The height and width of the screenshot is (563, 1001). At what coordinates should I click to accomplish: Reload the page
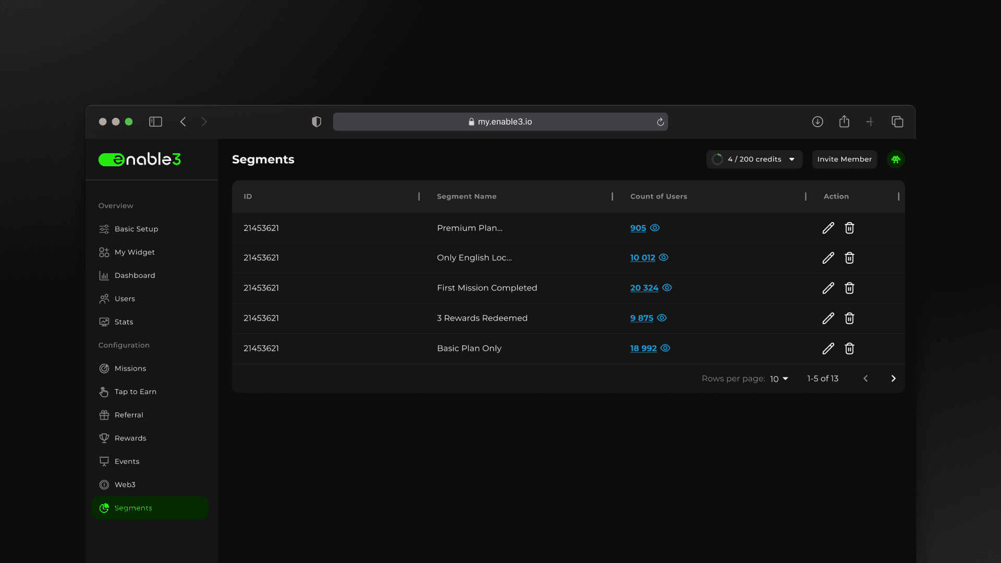(660, 122)
